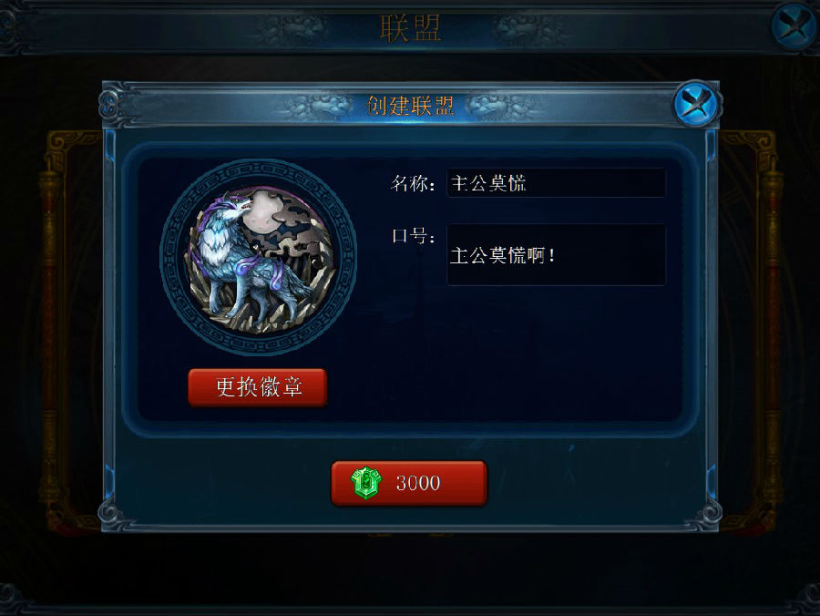Click the green gem icon
Viewport: 820px width, 616px height.
tap(366, 483)
